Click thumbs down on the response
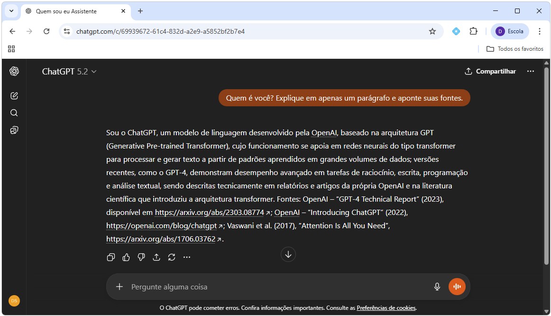This screenshot has width=551, height=316. click(141, 257)
